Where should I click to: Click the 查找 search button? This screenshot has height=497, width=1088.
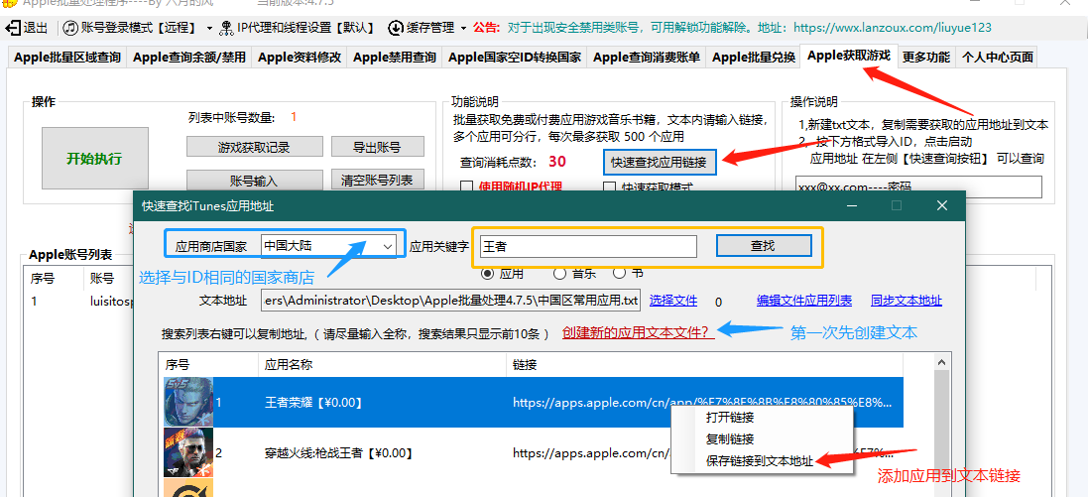pos(764,246)
